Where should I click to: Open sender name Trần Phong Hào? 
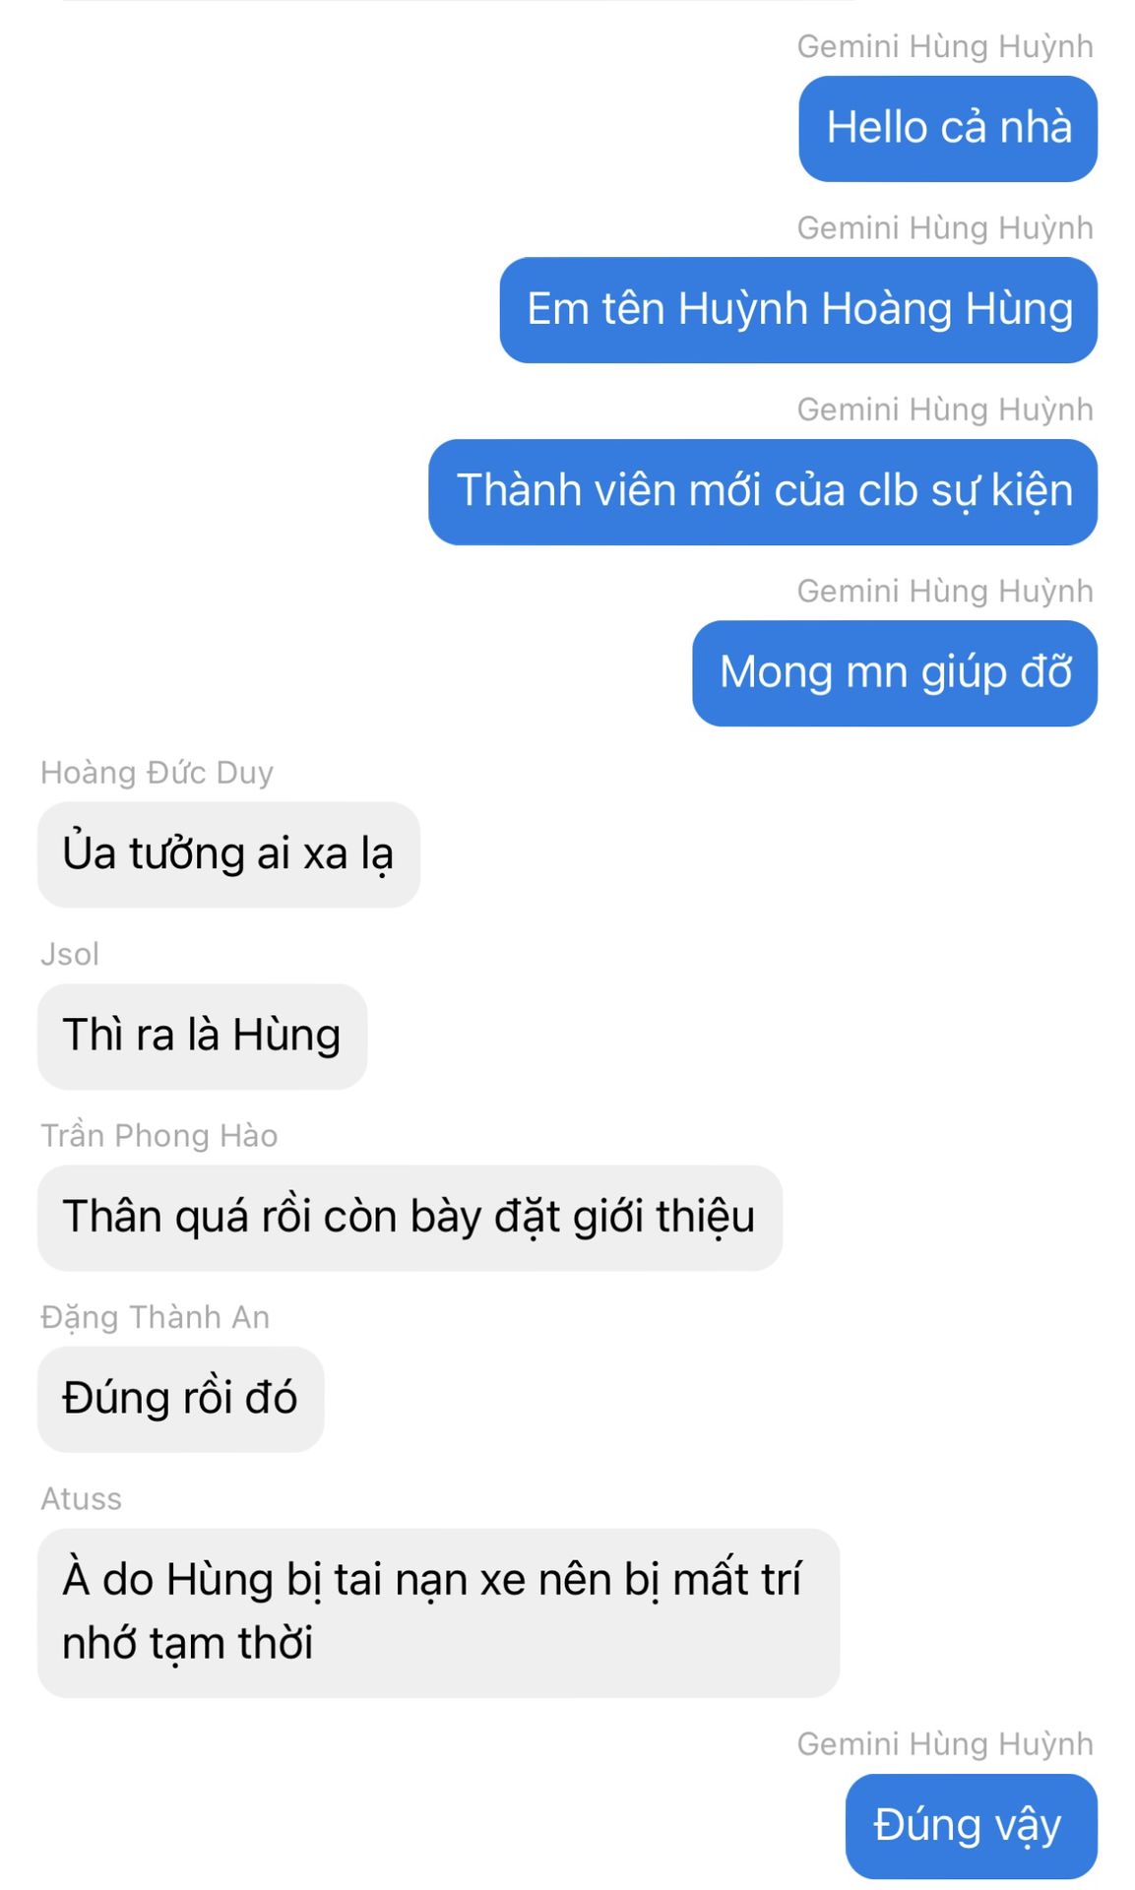click(159, 1135)
